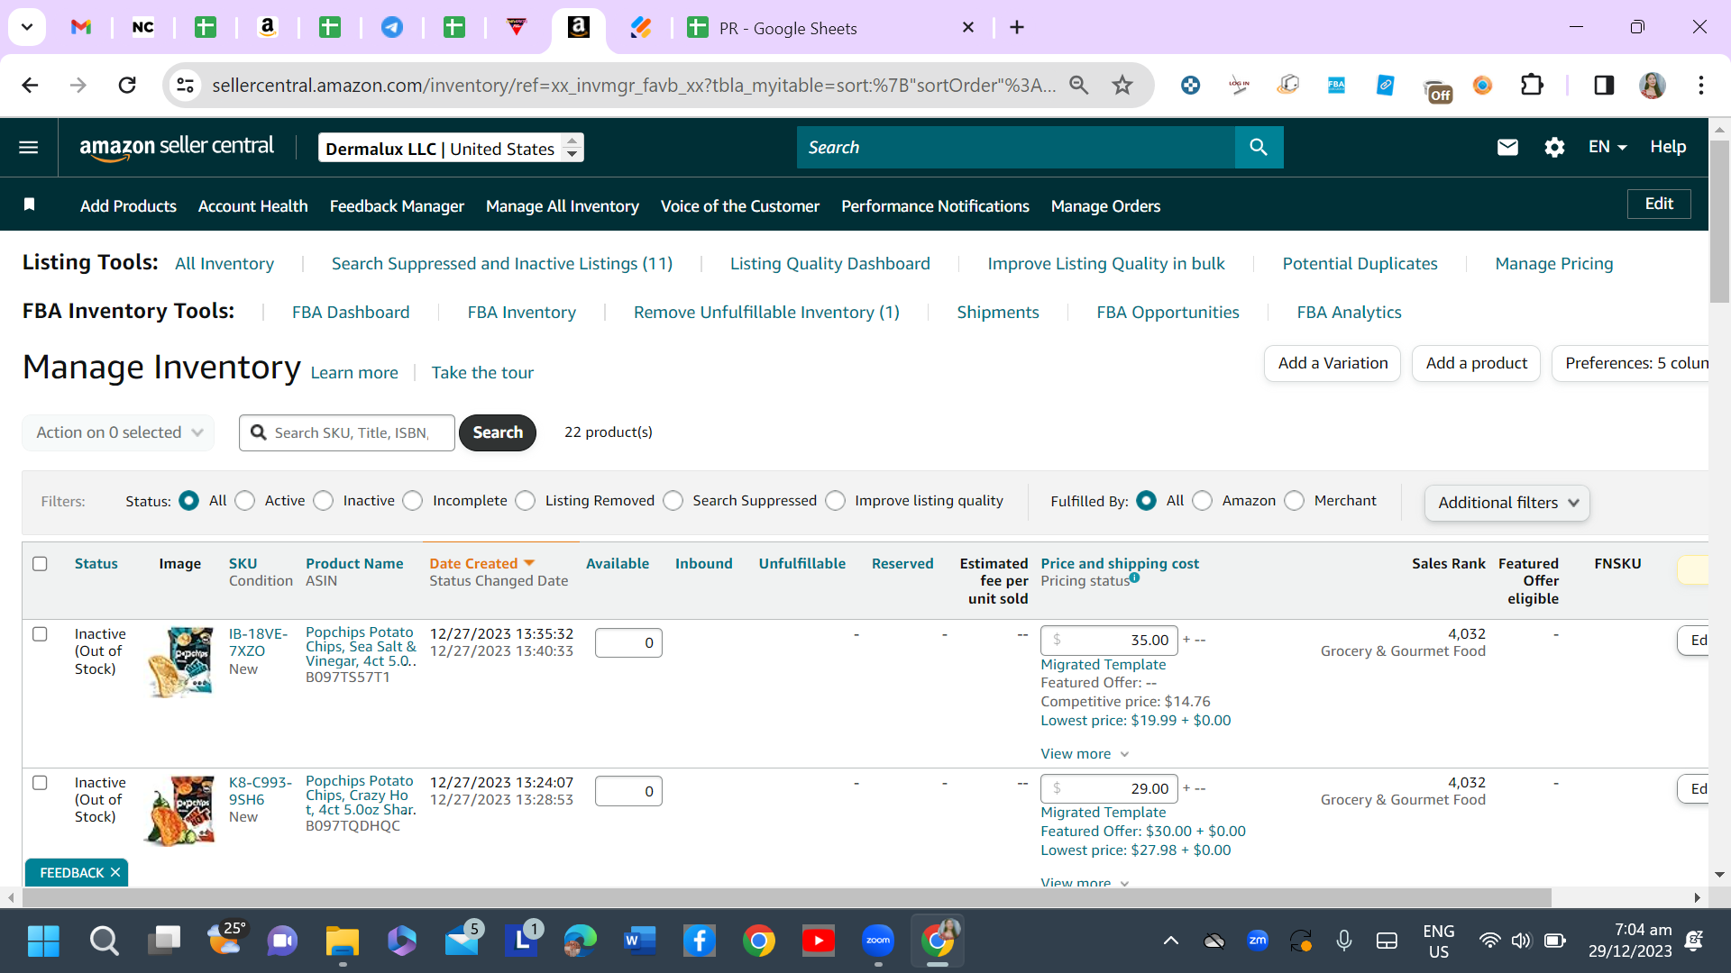Select Fulfilled By Amazon radio button
This screenshot has height=973, width=1731.
tap(1203, 501)
